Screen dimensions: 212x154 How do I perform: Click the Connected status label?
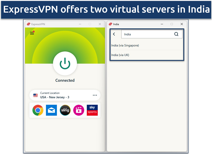click(65, 80)
